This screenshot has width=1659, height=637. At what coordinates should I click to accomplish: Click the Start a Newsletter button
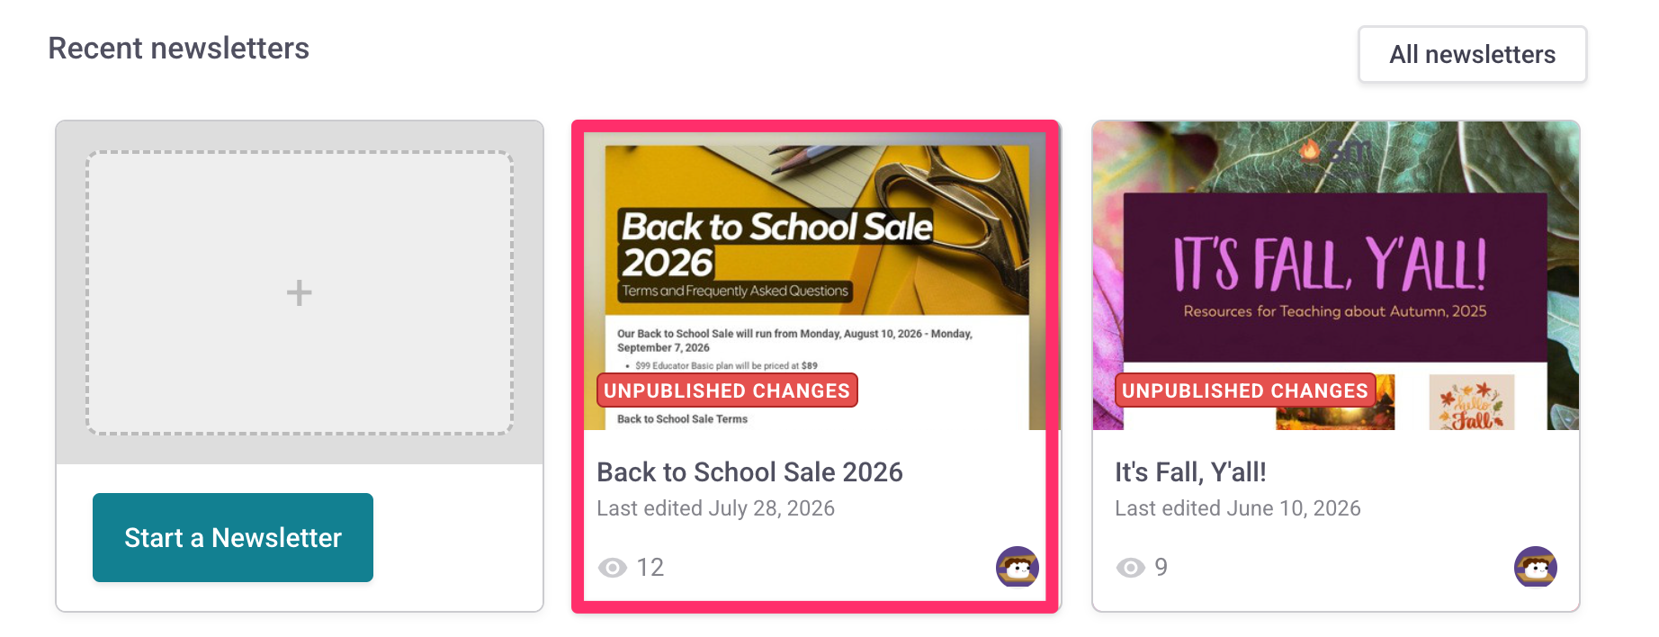(233, 537)
